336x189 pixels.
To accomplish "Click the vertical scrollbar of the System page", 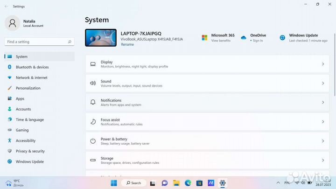I will coord(335,64).
